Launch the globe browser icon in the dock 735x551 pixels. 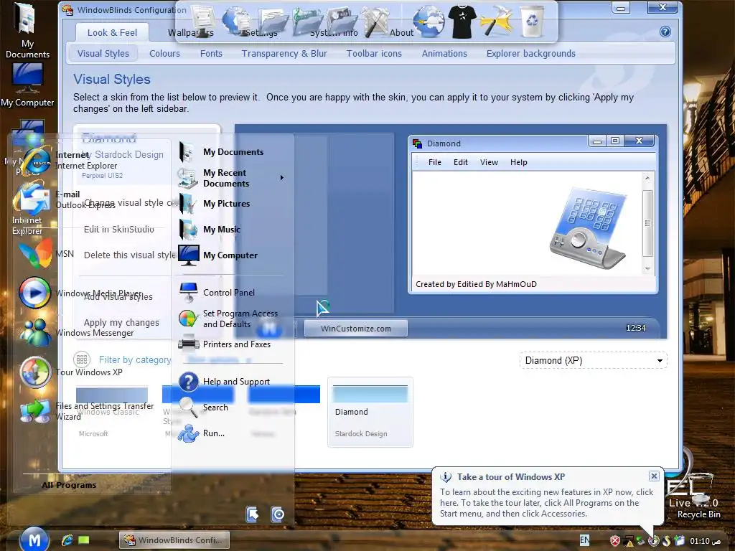[x=429, y=21]
